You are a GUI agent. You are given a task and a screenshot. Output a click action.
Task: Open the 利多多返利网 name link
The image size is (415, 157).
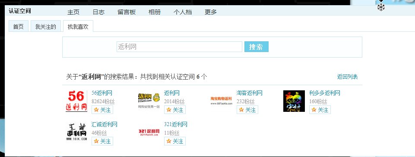click(x=325, y=93)
